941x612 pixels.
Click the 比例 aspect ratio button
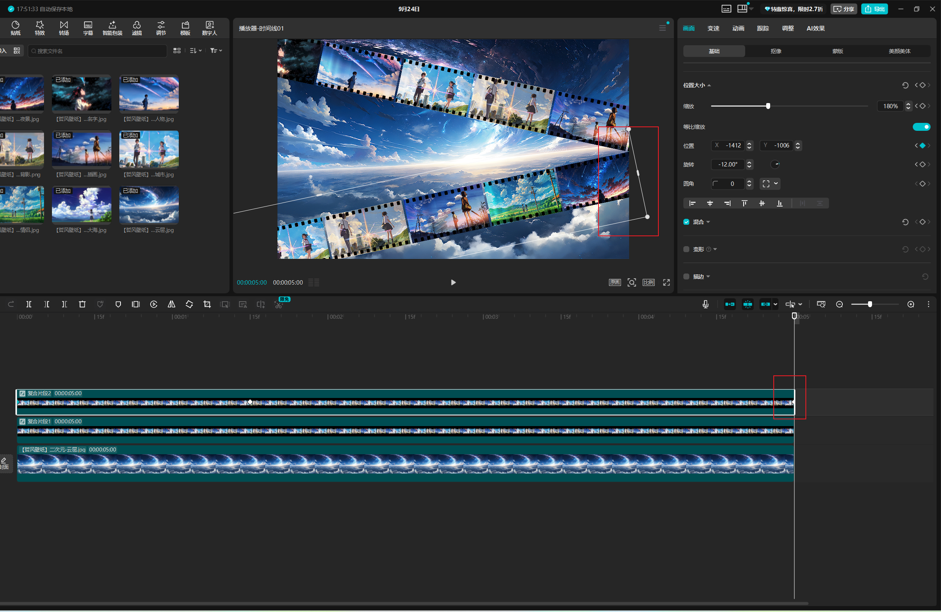tap(648, 282)
